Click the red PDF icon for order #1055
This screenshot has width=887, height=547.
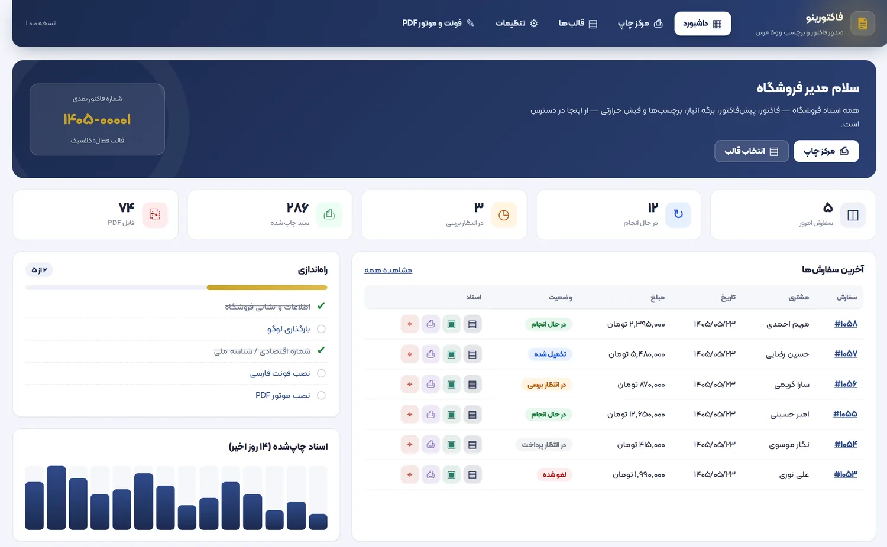[x=410, y=415]
